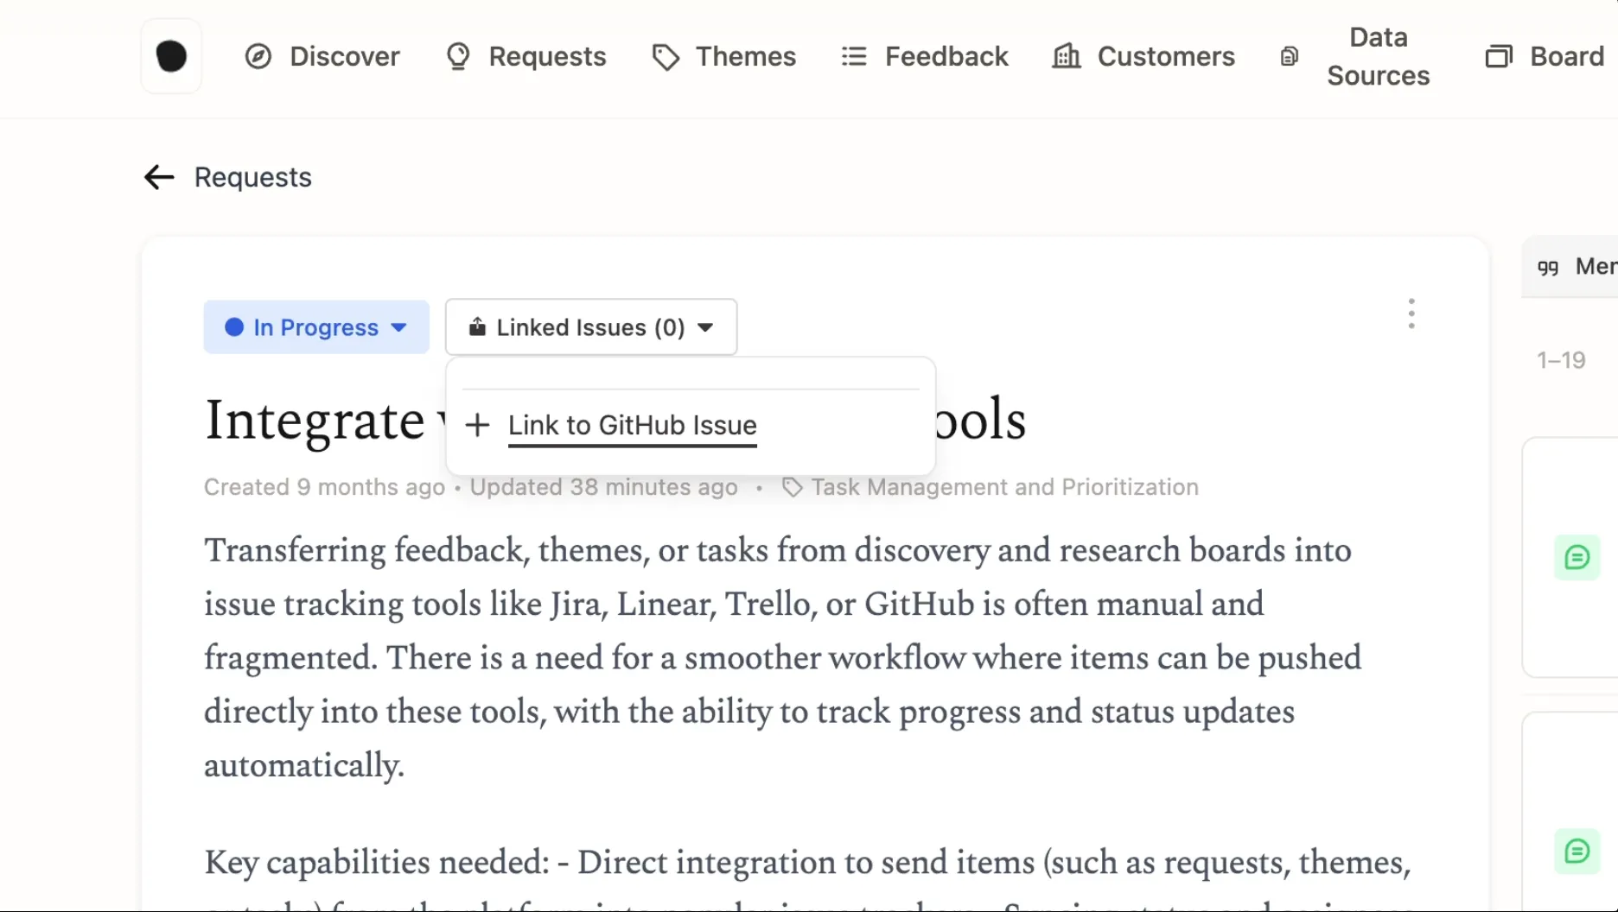1618x912 pixels.
Task: Click the Requests lightbulb icon
Action: [458, 57]
